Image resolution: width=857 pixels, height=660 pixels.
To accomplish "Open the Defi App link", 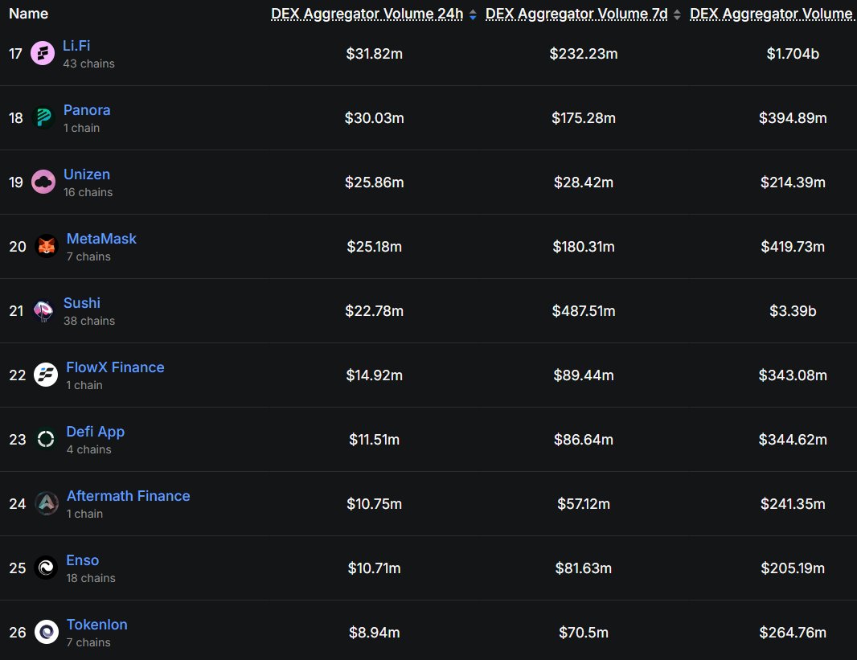I will point(96,432).
